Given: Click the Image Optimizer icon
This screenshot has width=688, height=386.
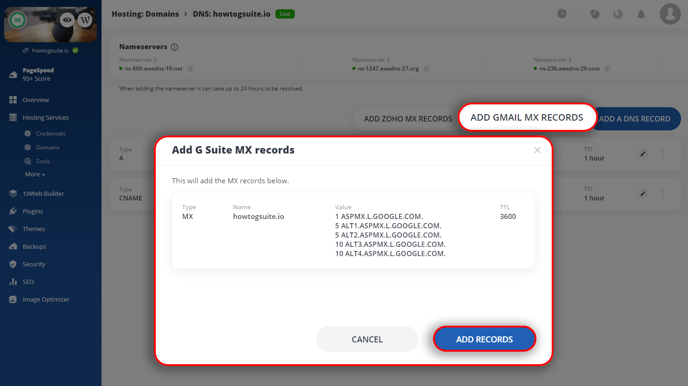Looking at the screenshot, I should pyautogui.click(x=13, y=299).
